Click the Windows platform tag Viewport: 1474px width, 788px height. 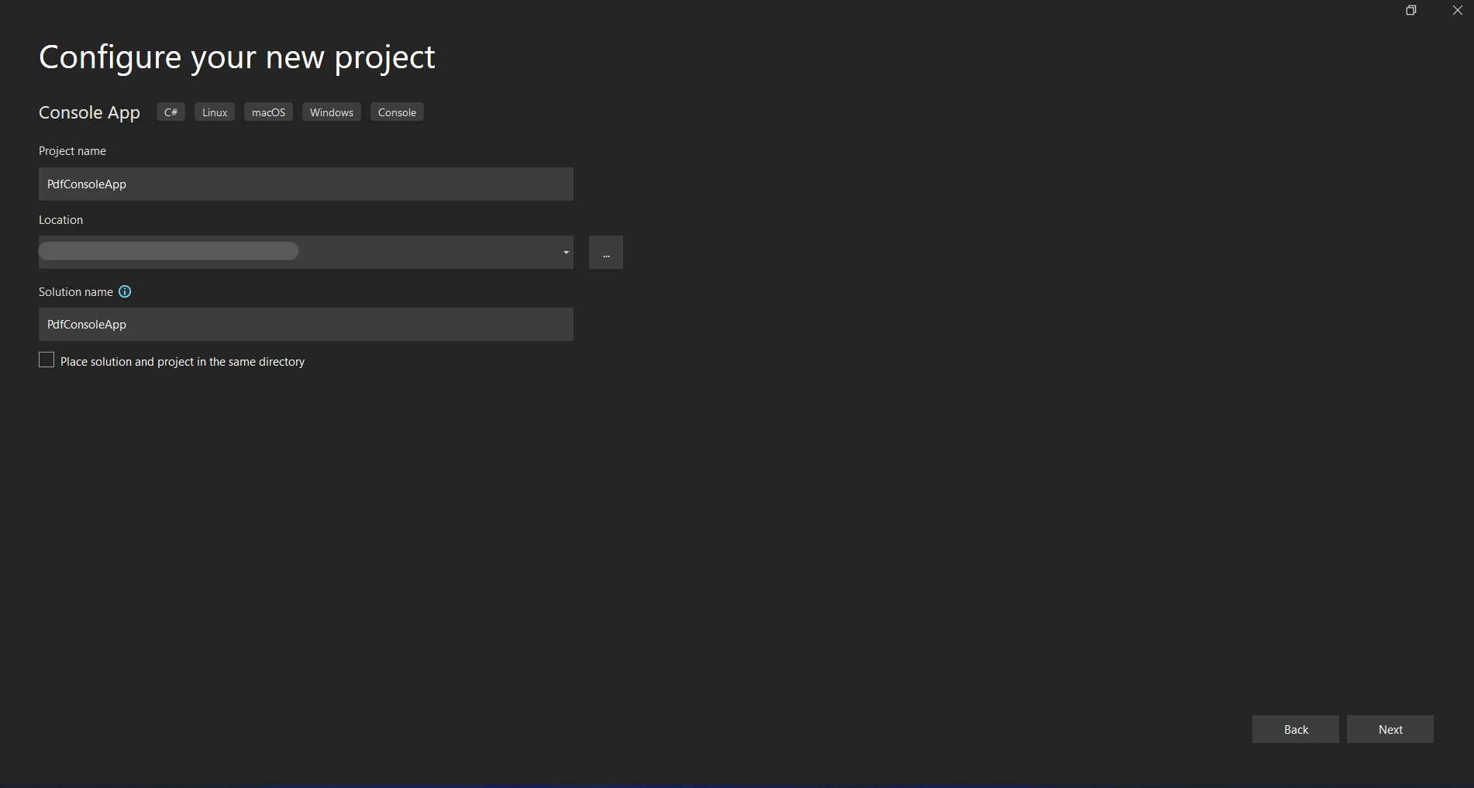point(332,112)
